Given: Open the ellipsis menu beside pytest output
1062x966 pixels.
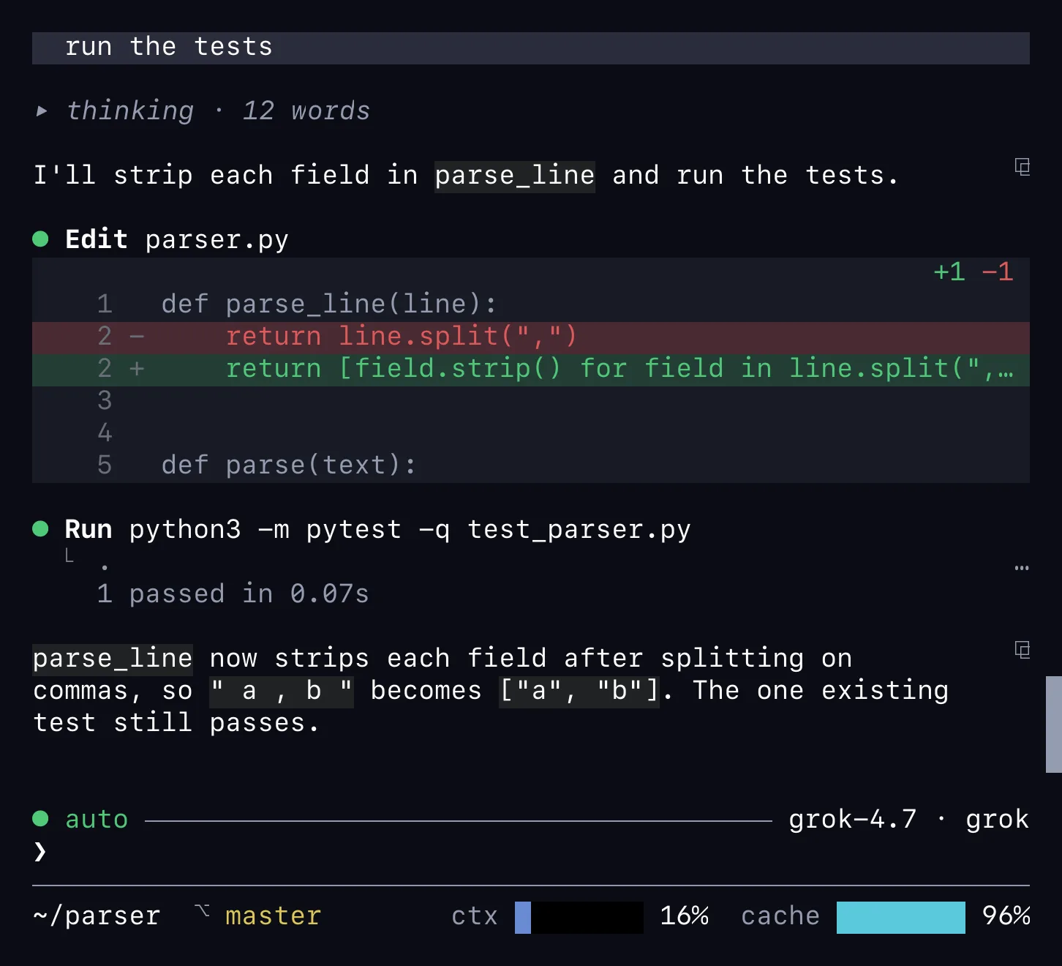Looking at the screenshot, I should [x=1022, y=568].
